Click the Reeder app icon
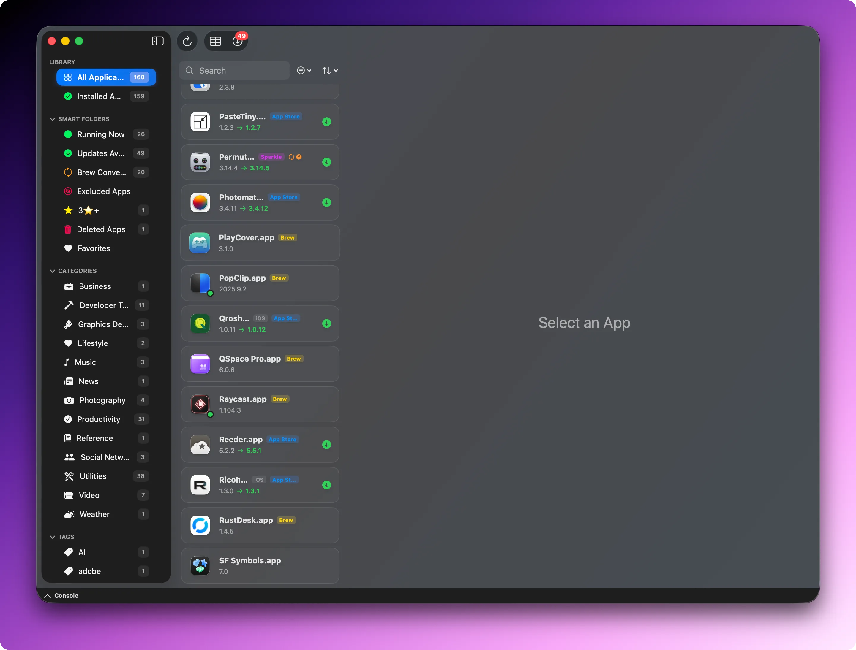 200,445
